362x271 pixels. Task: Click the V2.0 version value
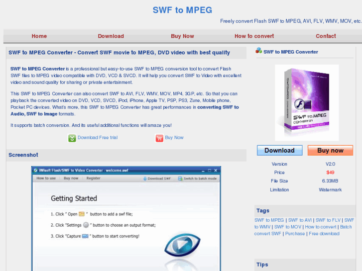pos(330,164)
